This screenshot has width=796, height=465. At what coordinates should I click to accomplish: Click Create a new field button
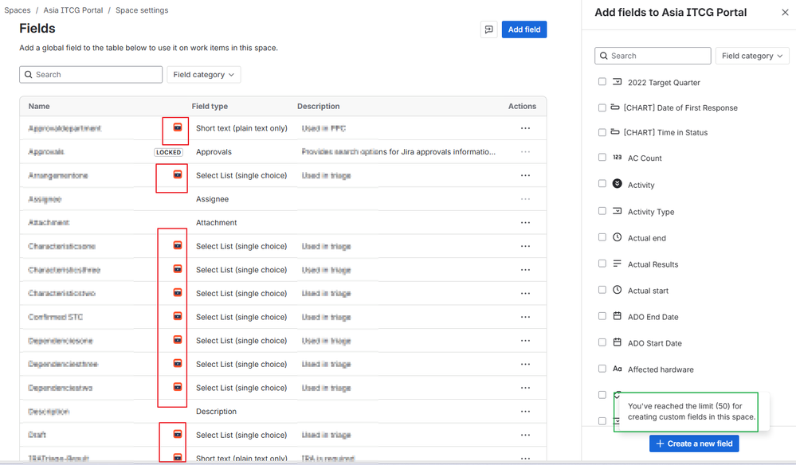click(694, 444)
